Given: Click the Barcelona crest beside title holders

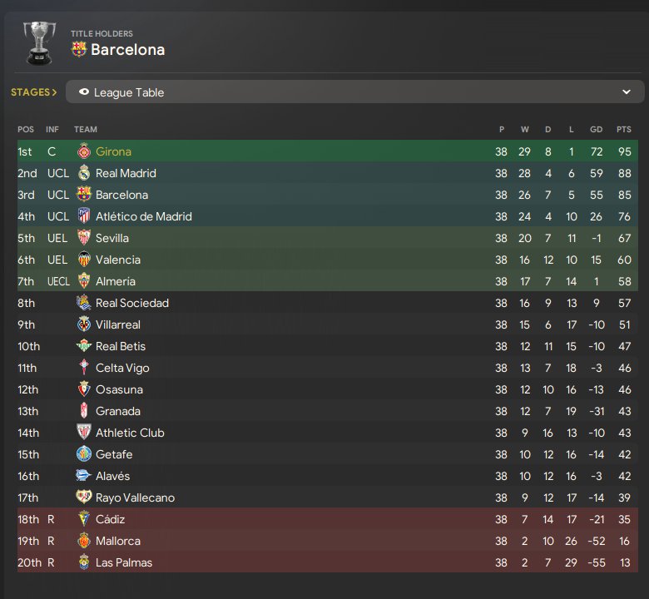Looking at the screenshot, I should pos(79,50).
